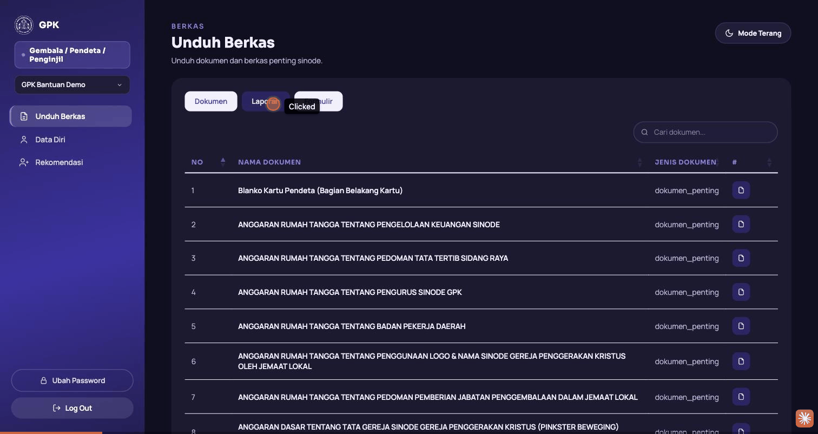
Task: Click the add-user icon beside Rekomendasi
Action: pyautogui.click(x=24, y=162)
